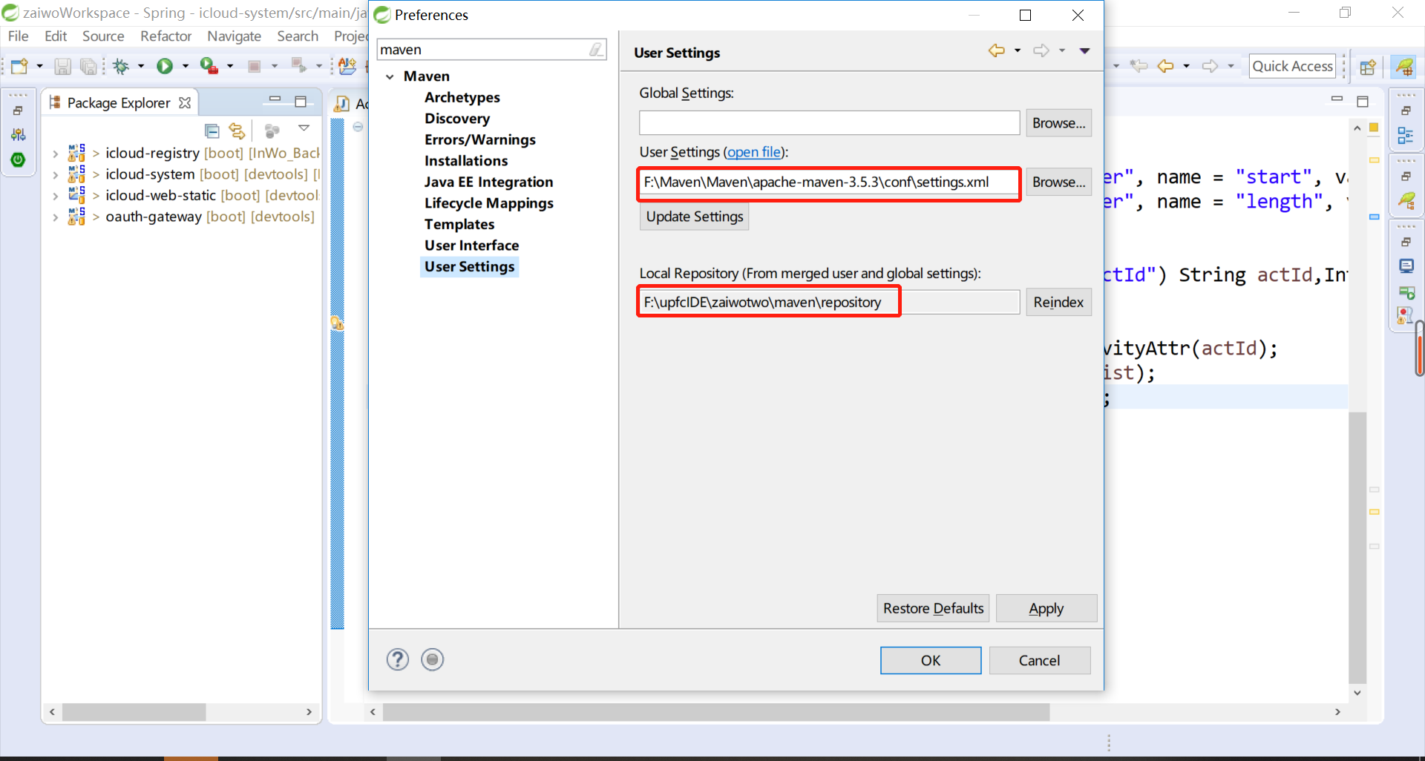Open the Preferences page view menu arrow
The image size is (1425, 761).
click(x=1084, y=50)
